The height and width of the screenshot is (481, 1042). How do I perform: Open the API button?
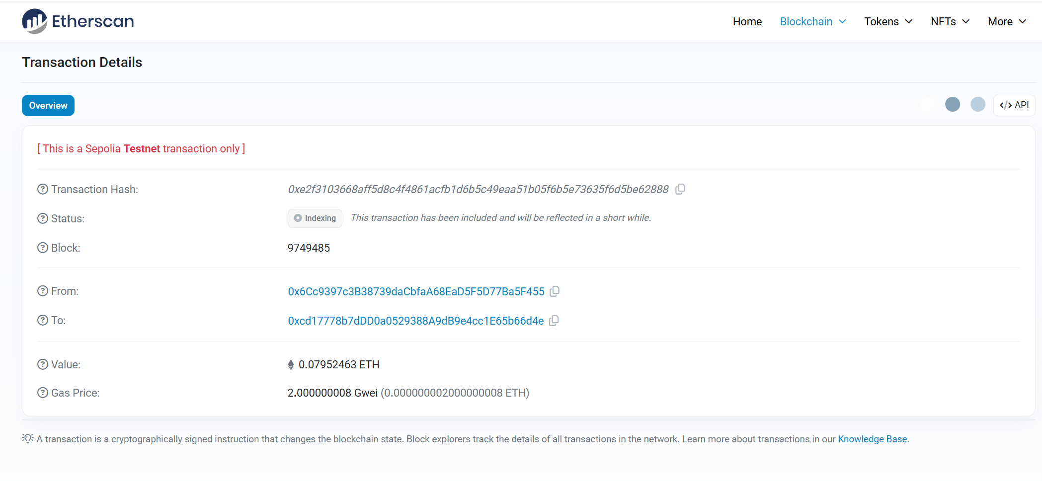1014,105
